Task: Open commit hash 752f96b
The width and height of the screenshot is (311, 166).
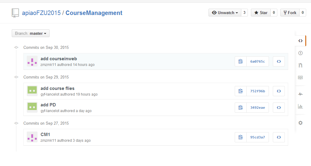Action: pos(258,91)
